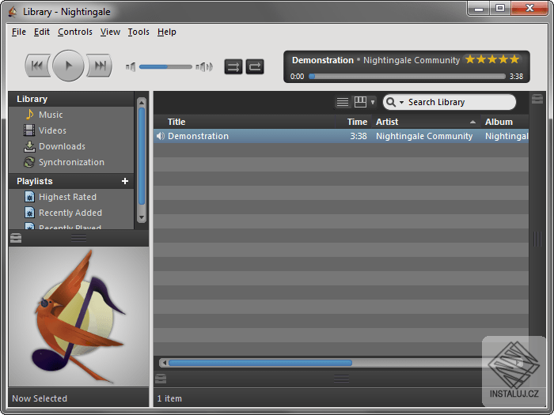Image resolution: width=554 pixels, height=415 pixels.
Task: Open the Tools menu
Action: pos(138,32)
